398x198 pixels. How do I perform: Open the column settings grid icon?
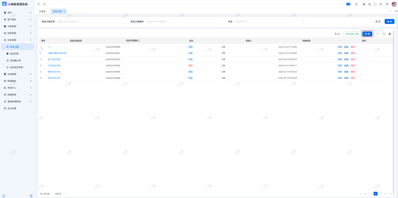pos(390,34)
